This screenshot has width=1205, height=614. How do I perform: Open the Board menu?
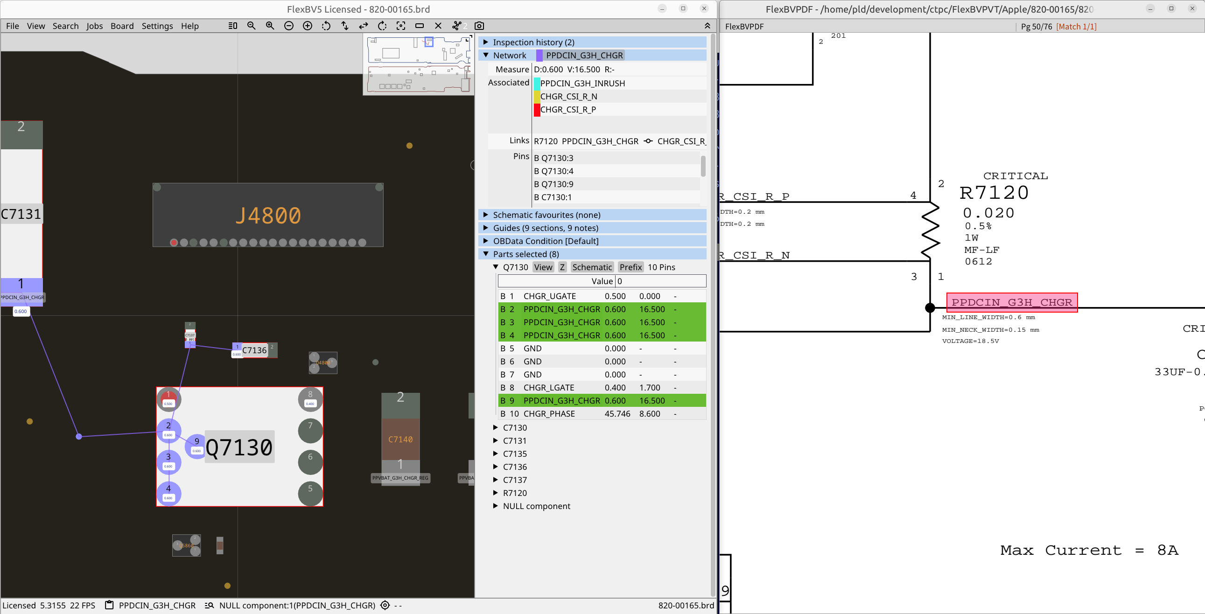tap(122, 26)
